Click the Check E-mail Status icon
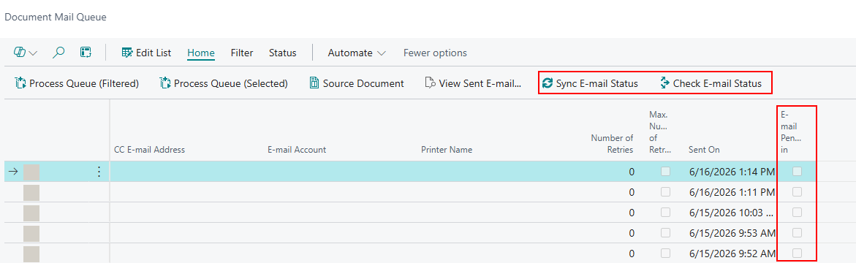The image size is (856, 263). (x=664, y=83)
